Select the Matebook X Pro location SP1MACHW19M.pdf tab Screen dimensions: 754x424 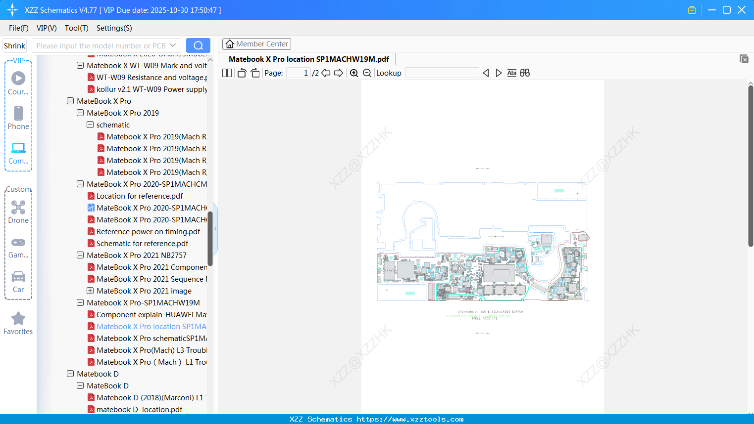[x=309, y=59]
